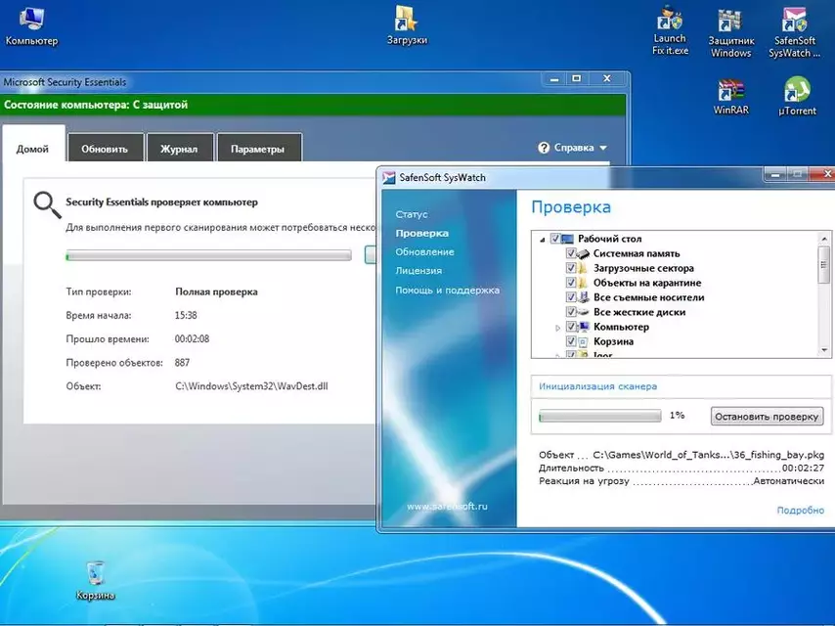The image size is (835, 626).
Task: Click the Все жесткие диски tree label
Action: 639,312
